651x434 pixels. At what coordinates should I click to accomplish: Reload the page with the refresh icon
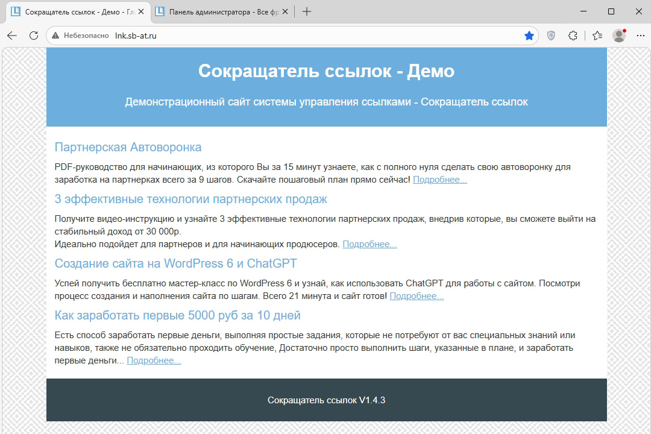[34, 36]
